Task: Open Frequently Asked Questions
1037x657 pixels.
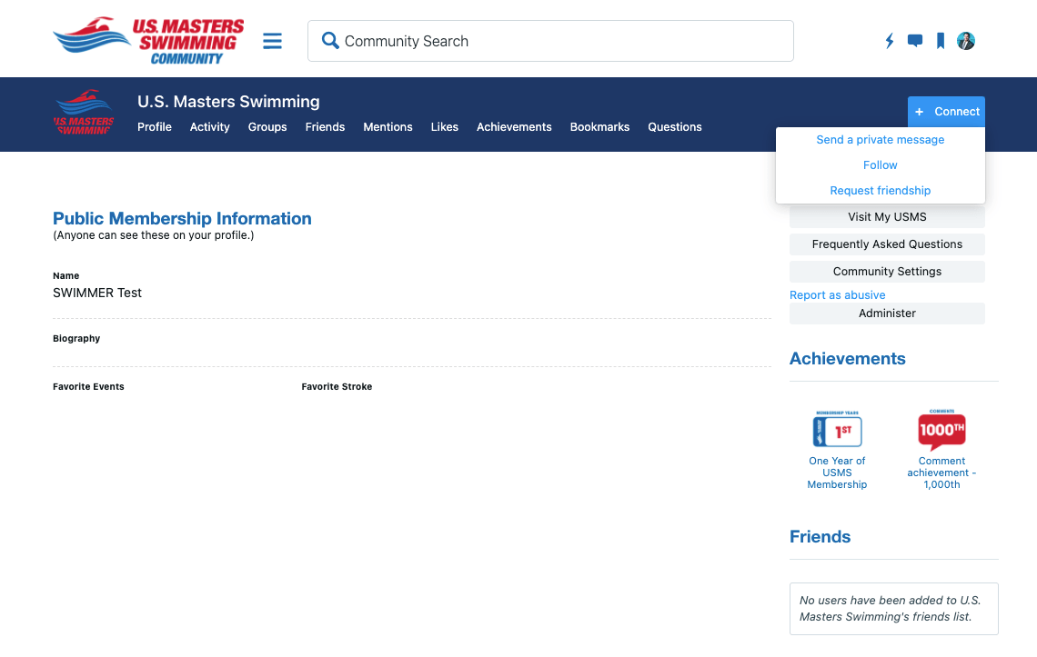Action: (887, 244)
